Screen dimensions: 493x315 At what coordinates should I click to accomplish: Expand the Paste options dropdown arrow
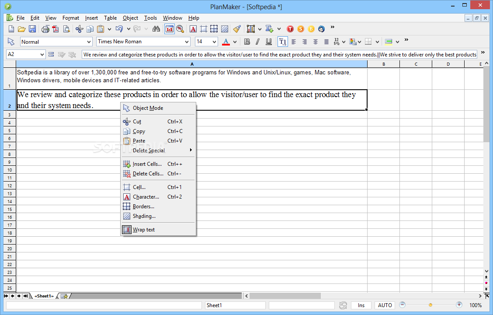(109, 29)
